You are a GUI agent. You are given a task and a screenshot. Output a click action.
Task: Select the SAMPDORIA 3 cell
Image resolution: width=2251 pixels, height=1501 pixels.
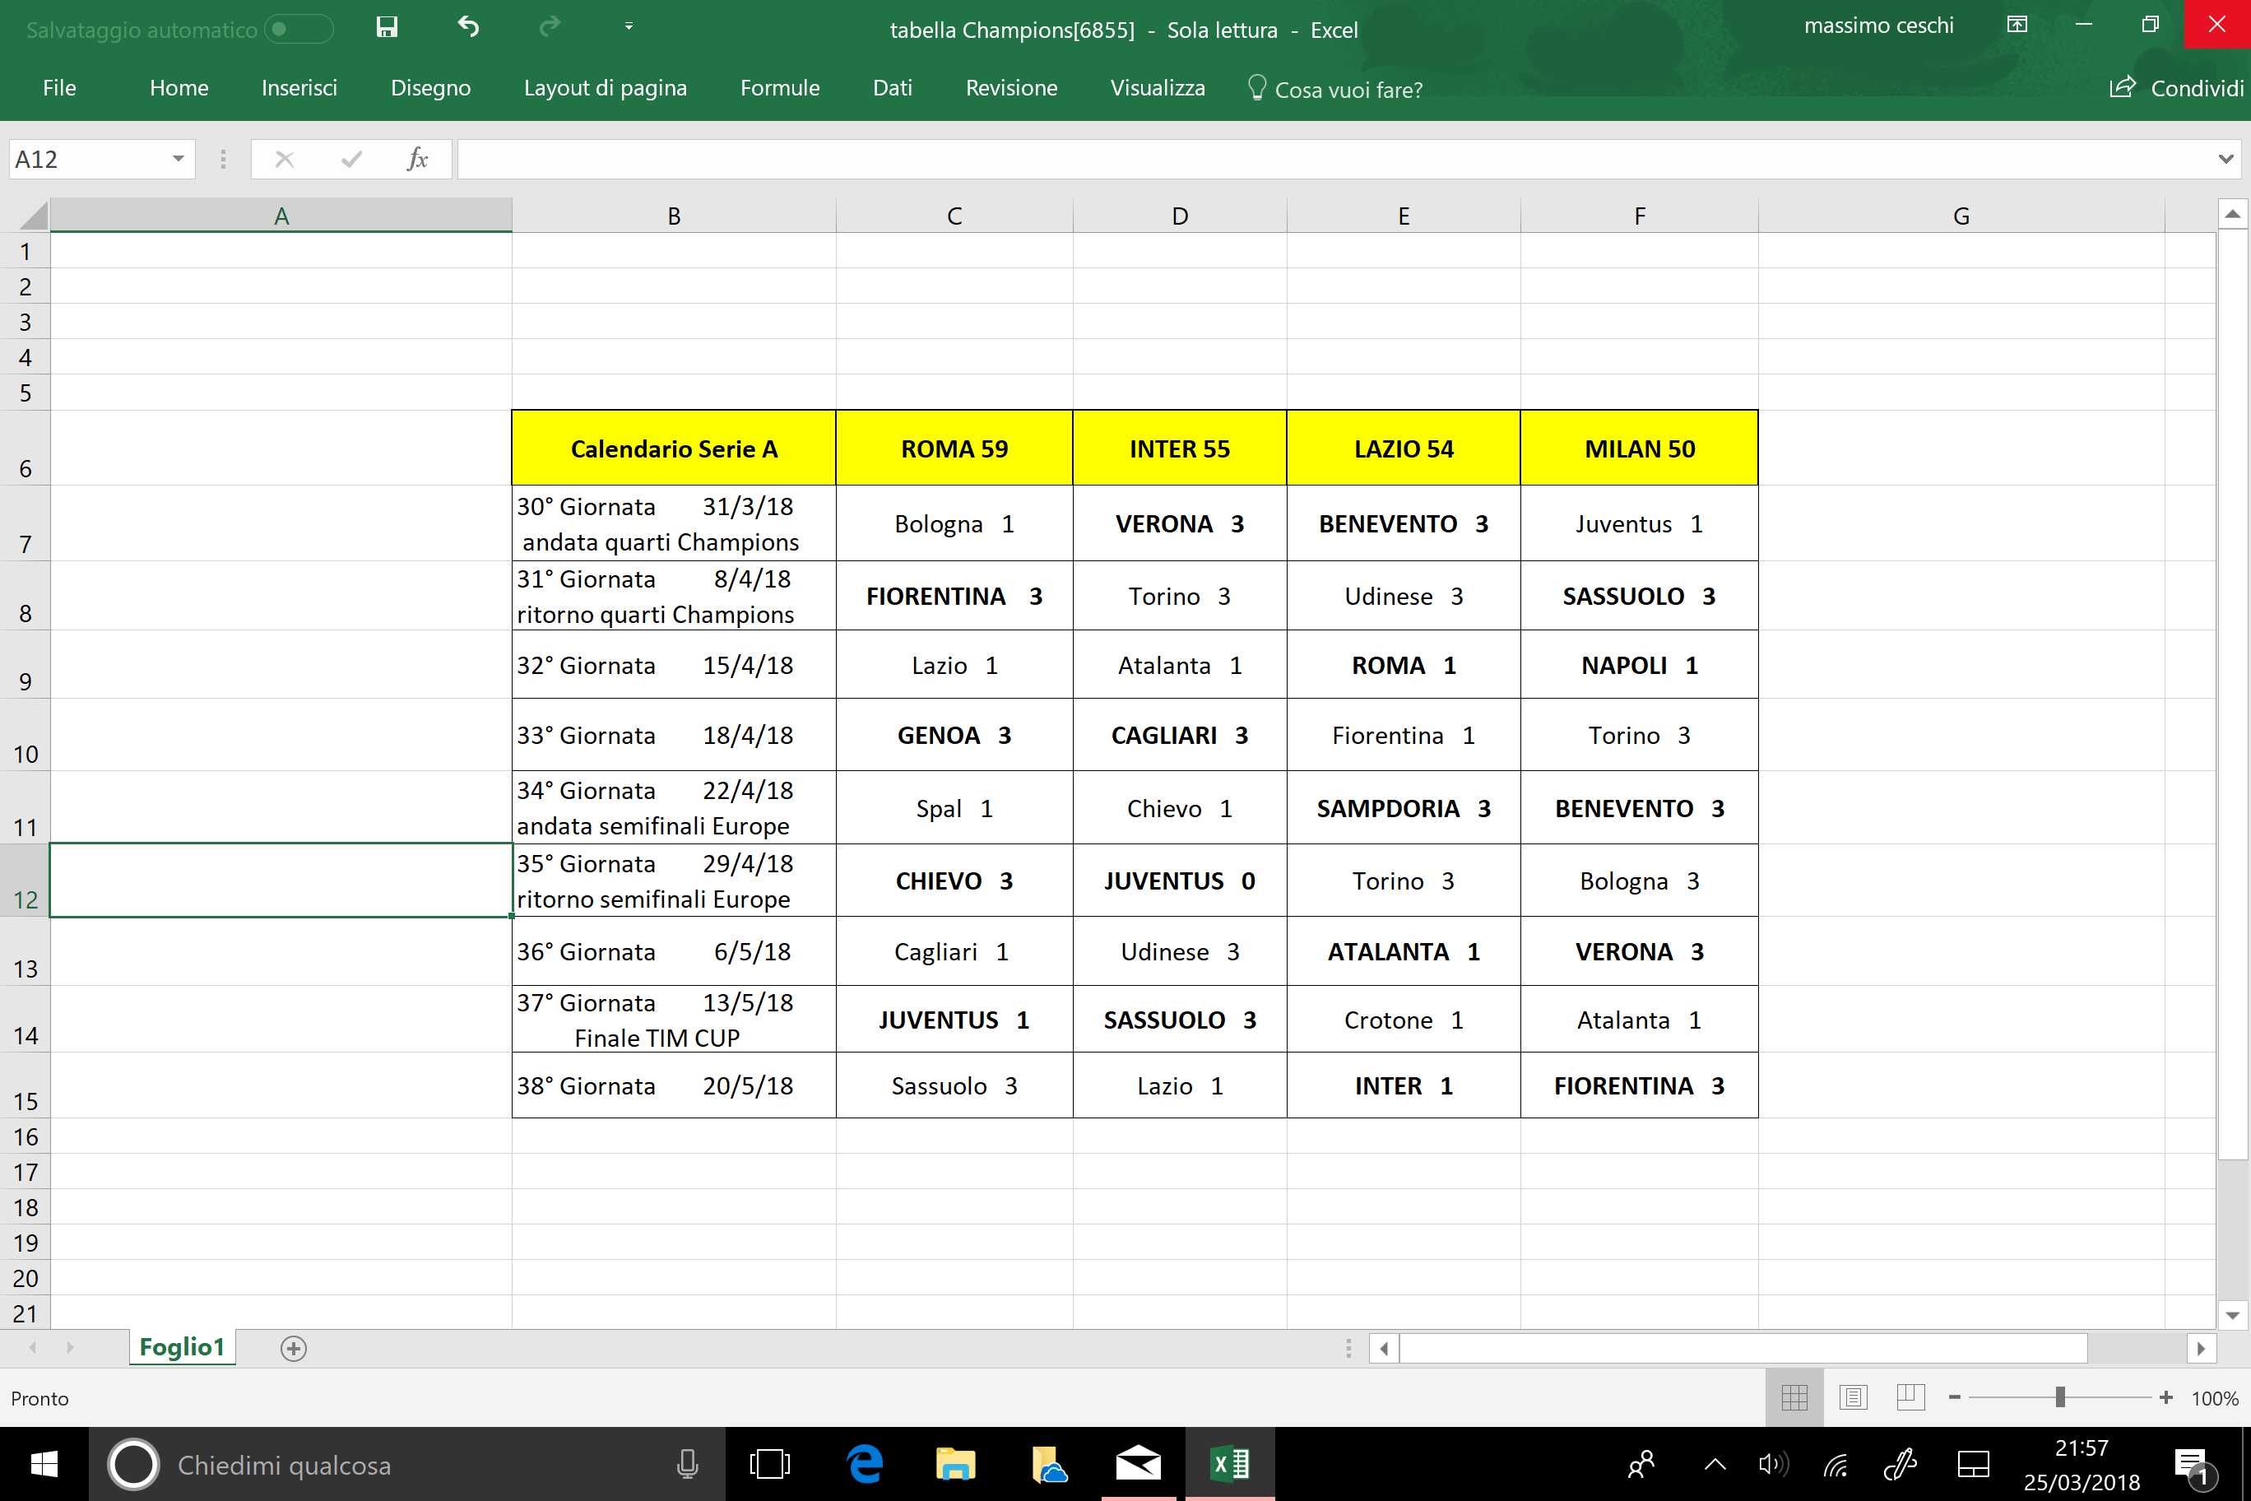tap(1403, 808)
